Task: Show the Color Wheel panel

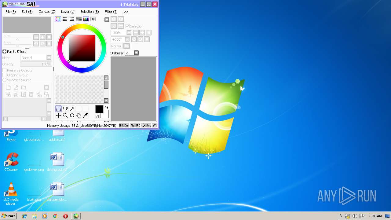Action: pos(58,19)
